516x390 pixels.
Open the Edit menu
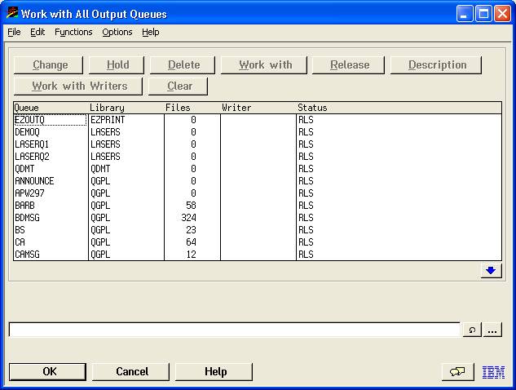37,32
